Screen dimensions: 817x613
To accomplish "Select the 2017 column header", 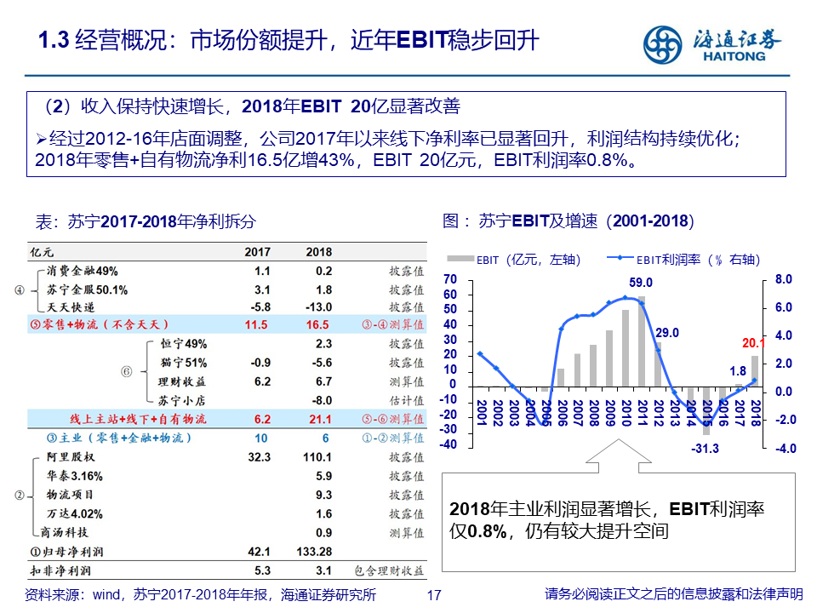I will click(257, 252).
